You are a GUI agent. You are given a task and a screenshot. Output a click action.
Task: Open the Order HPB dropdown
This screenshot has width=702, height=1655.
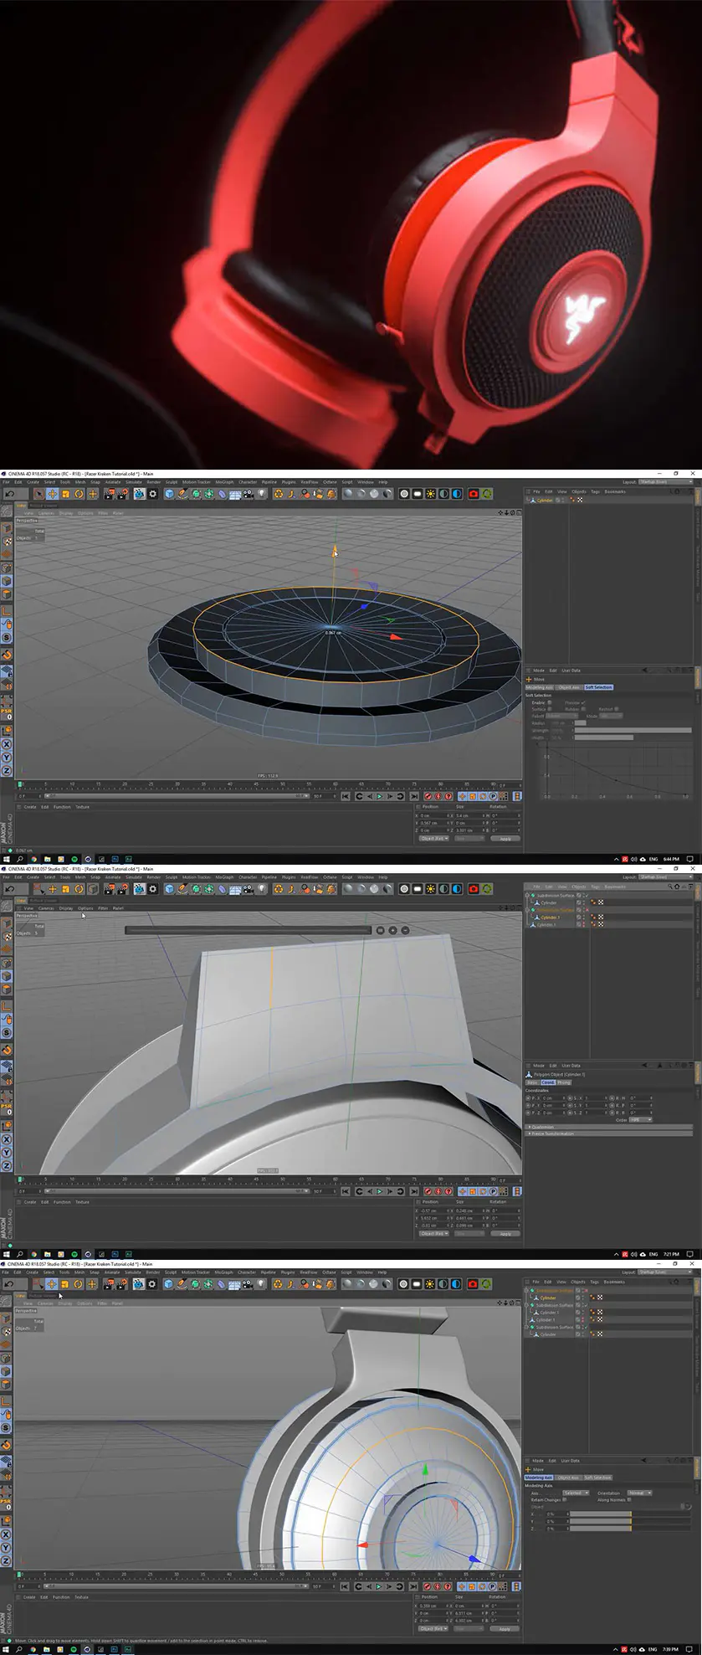[x=640, y=1119]
